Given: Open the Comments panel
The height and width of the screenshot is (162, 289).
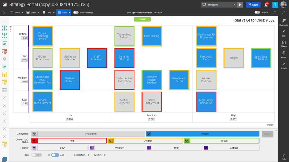Looking at the screenshot, I should (283, 22).
